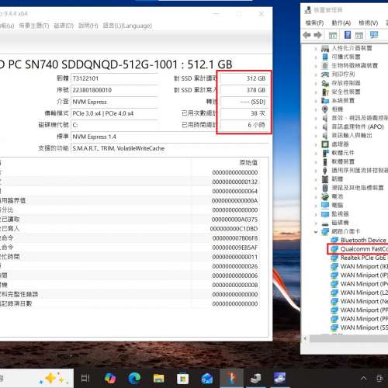Click the toolbar icon right of the help icon

tap(359, 35)
